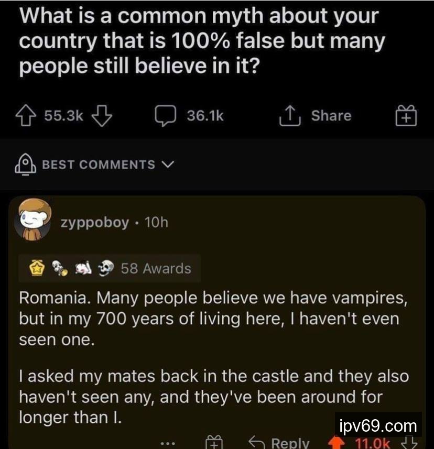Open comments via the speech bubble icon
This screenshot has height=449, width=434.
pos(166,116)
